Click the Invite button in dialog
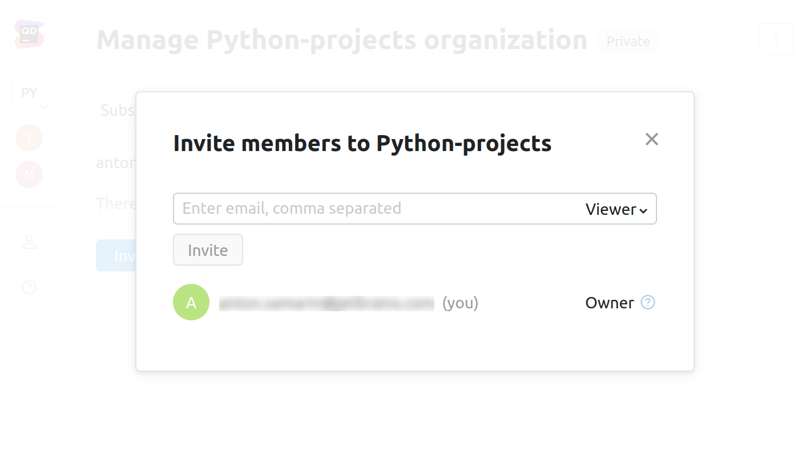This screenshot has height=456, width=806. tap(208, 250)
